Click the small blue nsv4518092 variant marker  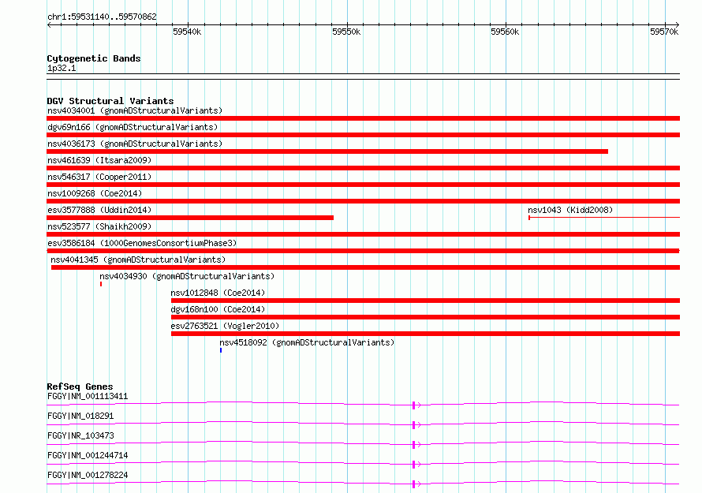(x=221, y=350)
